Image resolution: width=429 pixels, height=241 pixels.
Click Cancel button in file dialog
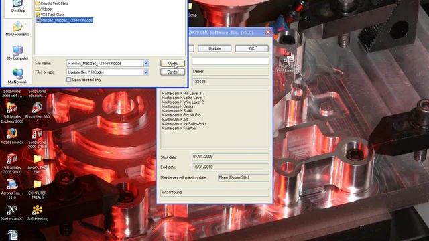[x=172, y=72]
